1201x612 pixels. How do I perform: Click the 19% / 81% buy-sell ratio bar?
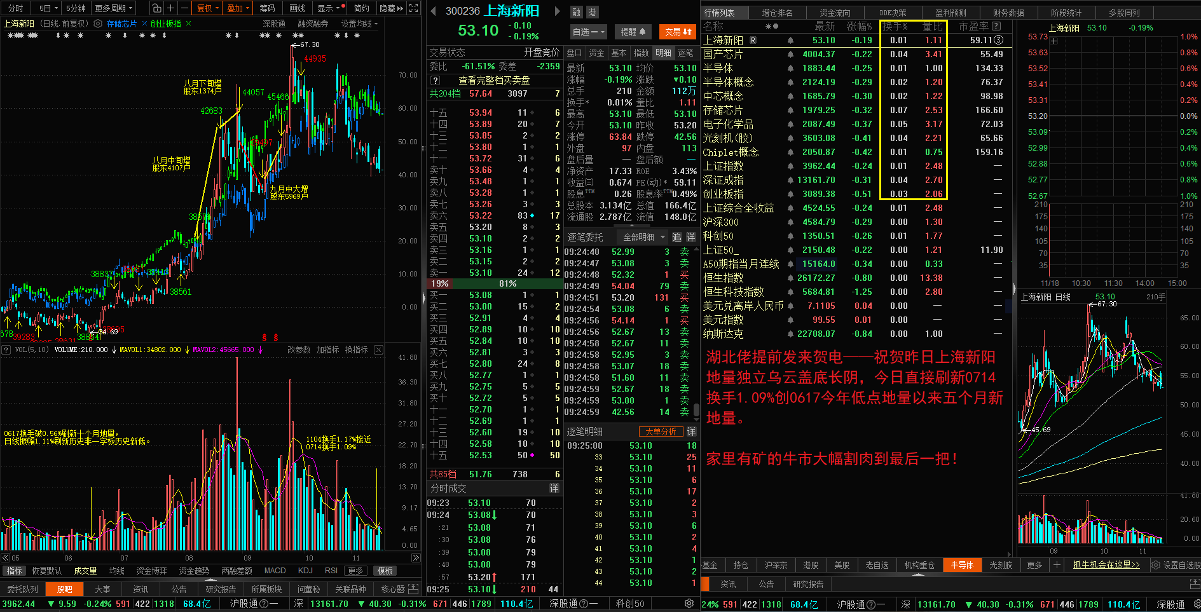point(495,283)
